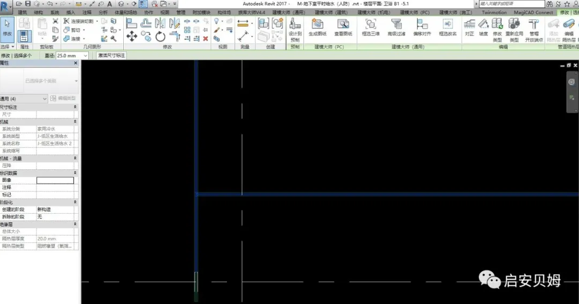This screenshot has width=579, height=304.
Task: Open the 高级过滤 filter tool
Action: coord(396,27)
